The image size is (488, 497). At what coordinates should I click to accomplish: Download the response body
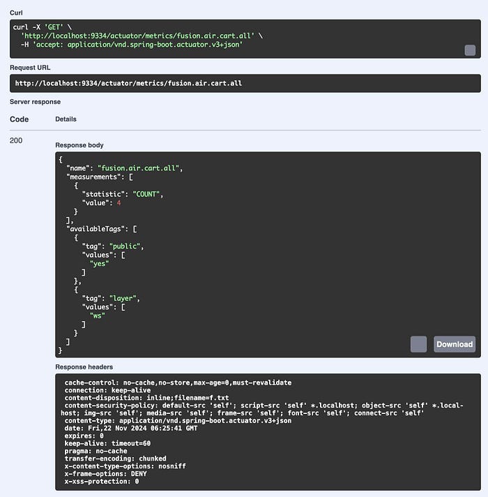click(x=455, y=344)
